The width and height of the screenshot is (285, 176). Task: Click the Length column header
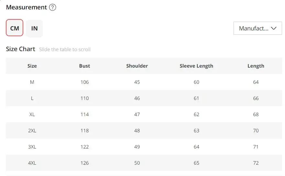256,66
